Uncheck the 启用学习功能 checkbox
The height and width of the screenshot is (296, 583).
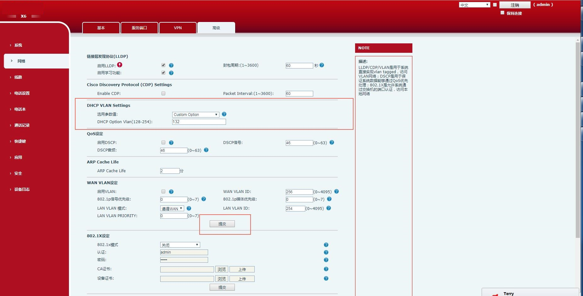pos(163,73)
